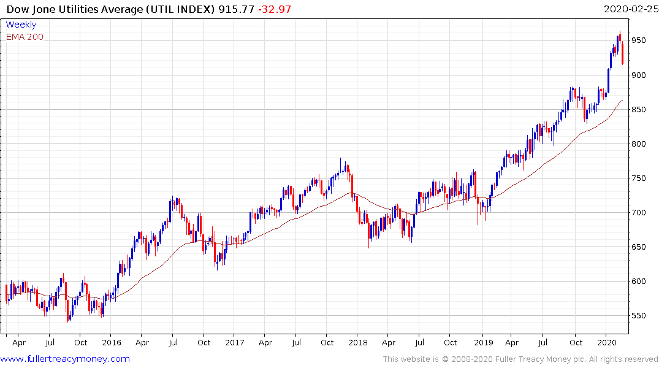Image resolution: width=659 pixels, height=368 pixels.
Task: Click the 800 price axis label
Action: [x=638, y=144]
